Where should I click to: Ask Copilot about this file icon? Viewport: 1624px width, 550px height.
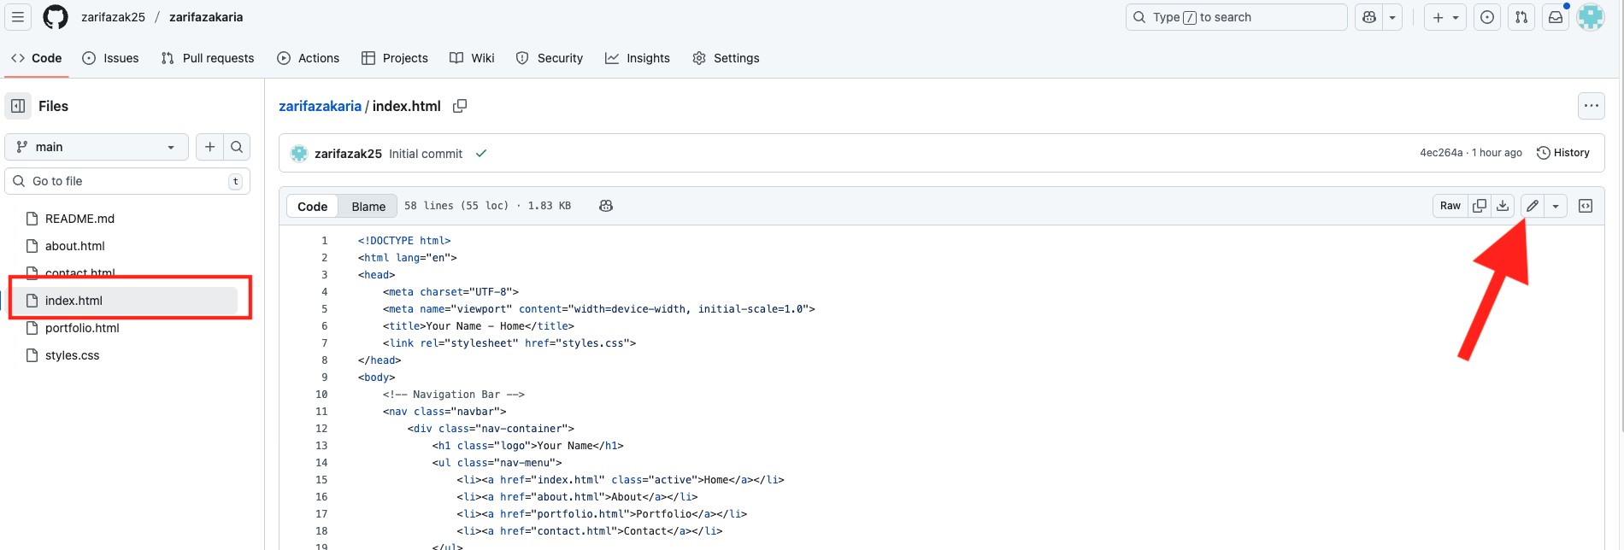click(x=606, y=206)
